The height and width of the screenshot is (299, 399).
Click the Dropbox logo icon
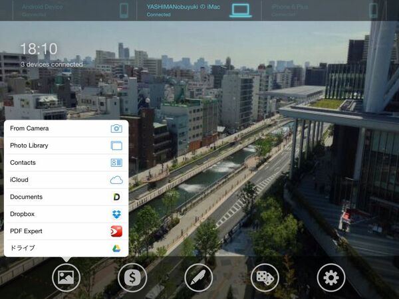tap(116, 214)
